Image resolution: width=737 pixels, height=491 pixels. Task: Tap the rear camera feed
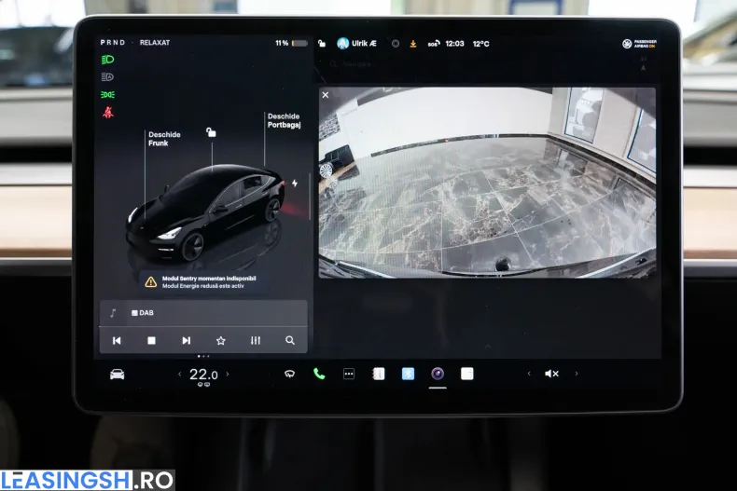click(x=487, y=183)
